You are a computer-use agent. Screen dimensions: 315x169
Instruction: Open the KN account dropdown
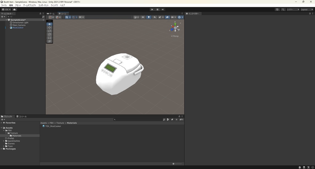tap(6, 10)
